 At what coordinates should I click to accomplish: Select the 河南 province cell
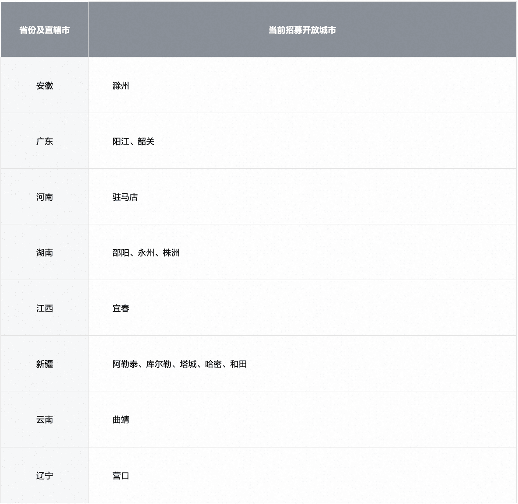click(x=45, y=197)
